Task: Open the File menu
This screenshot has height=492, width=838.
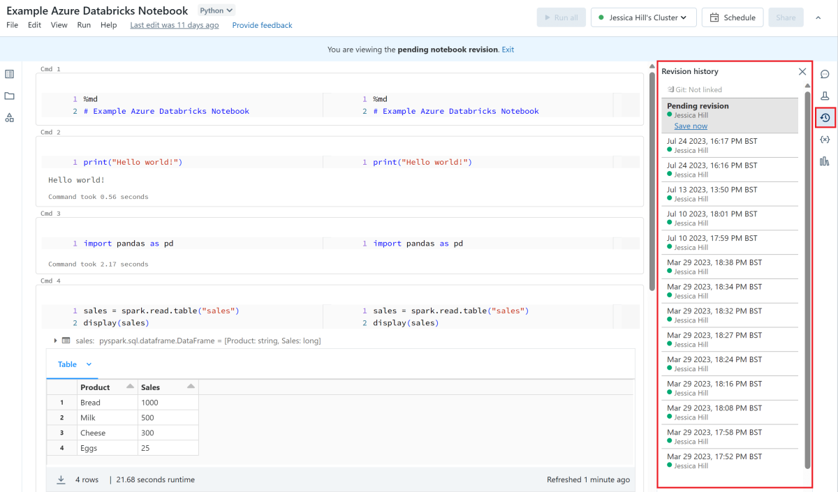Action: pyautogui.click(x=12, y=25)
